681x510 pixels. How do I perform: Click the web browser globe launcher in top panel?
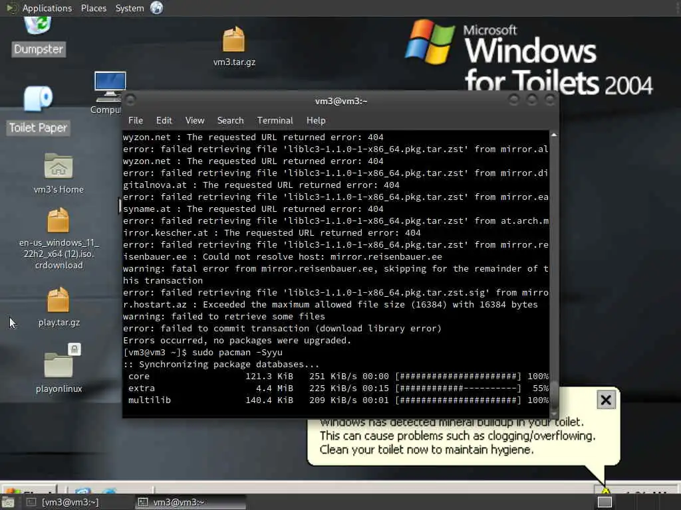pos(157,8)
